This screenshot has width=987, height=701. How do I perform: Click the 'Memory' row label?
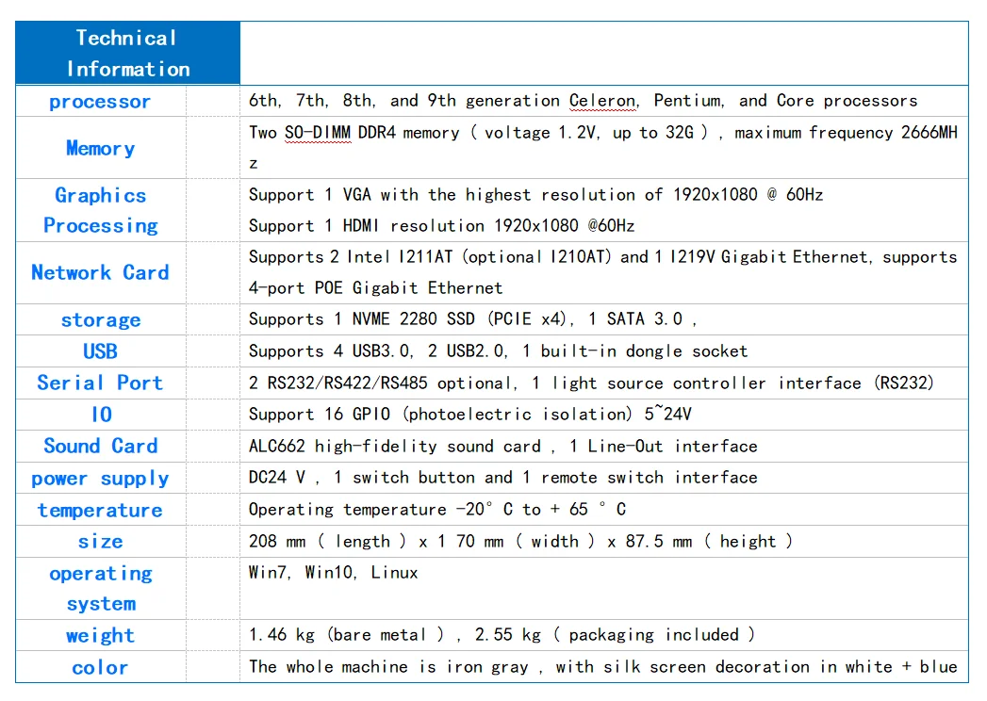coord(101,149)
